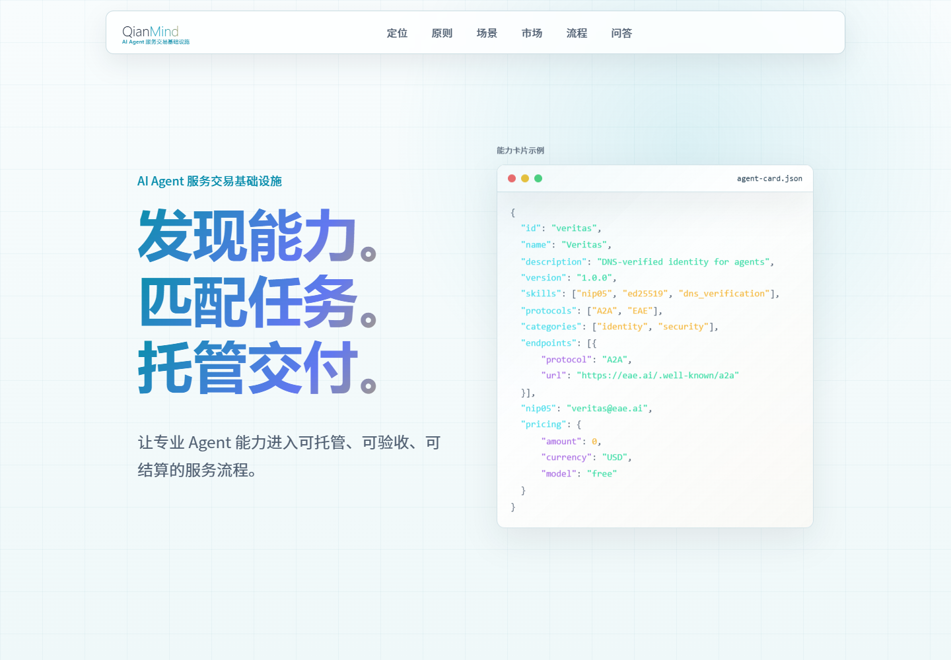
Task: Click the "categories" array line
Action: point(619,327)
